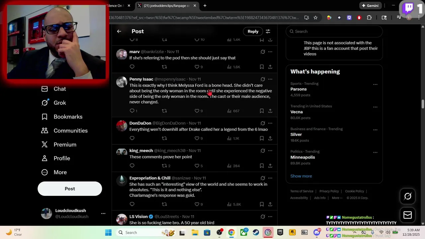
Task: Open Premium in the sidebar
Action: [x=59, y=145]
